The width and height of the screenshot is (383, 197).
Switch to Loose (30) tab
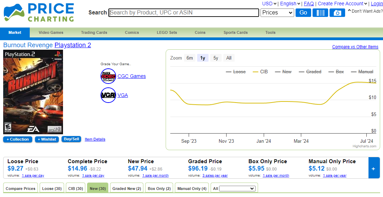tap(52, 189)
